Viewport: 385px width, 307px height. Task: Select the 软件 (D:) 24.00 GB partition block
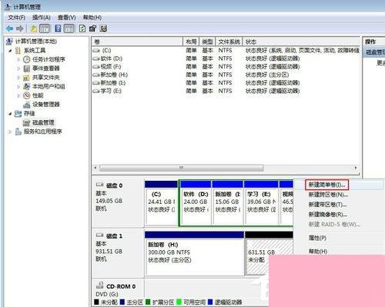[196, 202]
